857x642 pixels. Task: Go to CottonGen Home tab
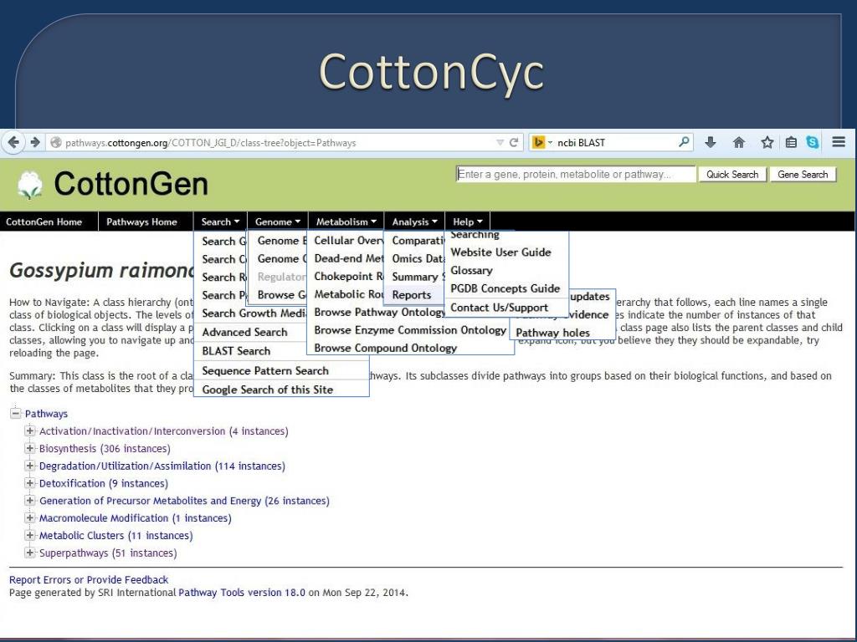[x=44, y=222]
